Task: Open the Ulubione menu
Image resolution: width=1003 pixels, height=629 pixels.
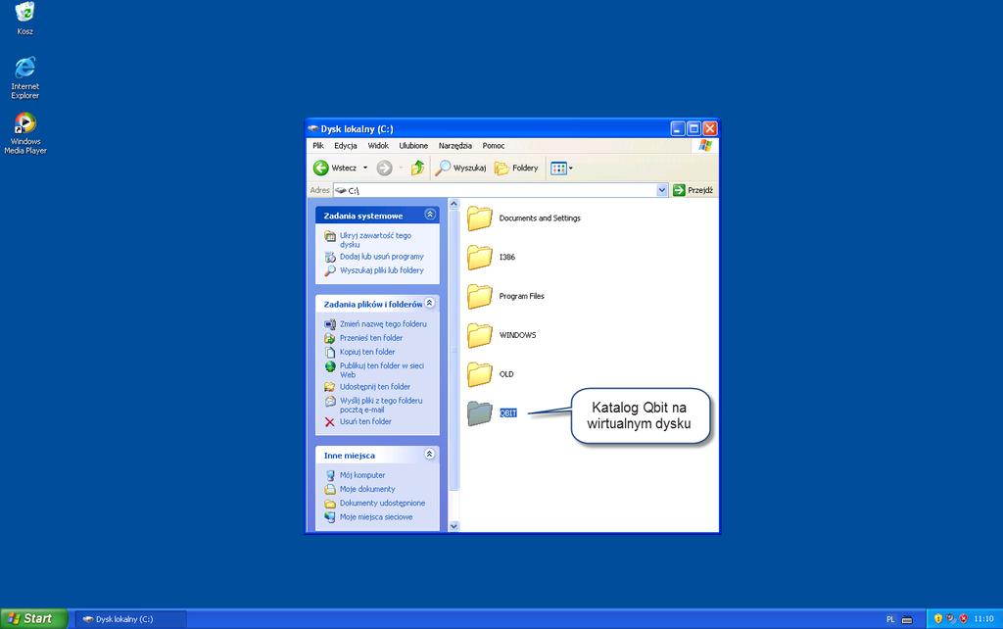Action: tap(413, 146)
